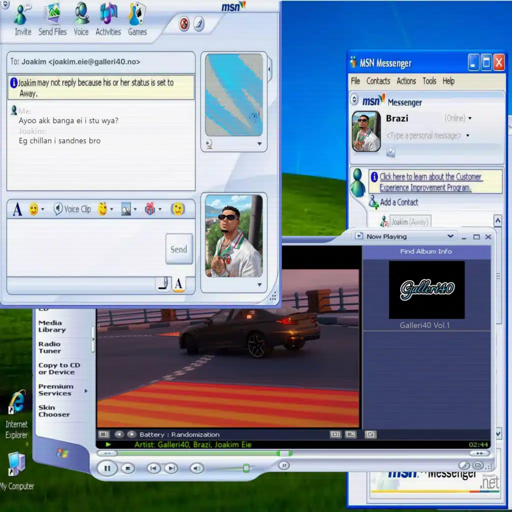Stop the playing track
The height and width of the screenshot is (512, 512).
(x=128, y=468)
